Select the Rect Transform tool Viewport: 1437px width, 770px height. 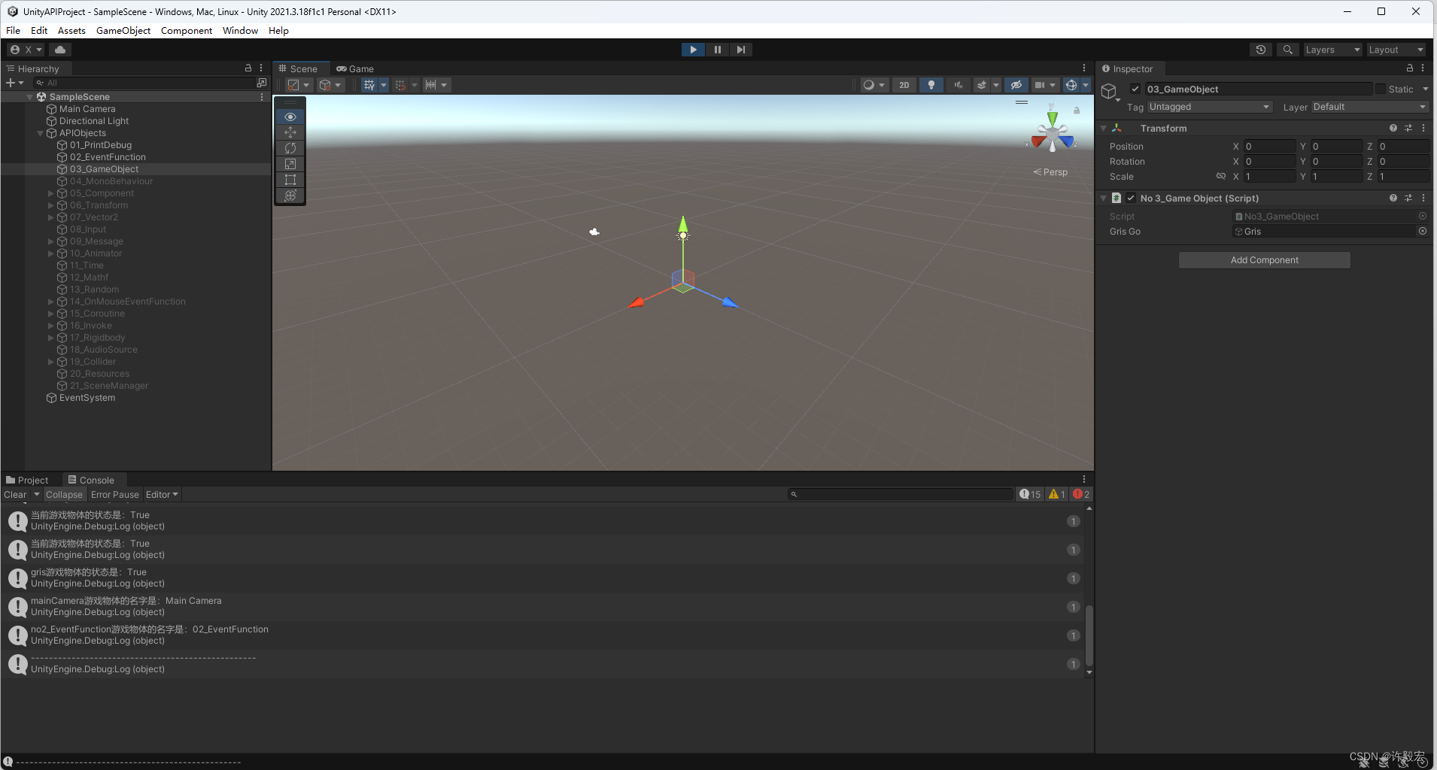(290, 180)
